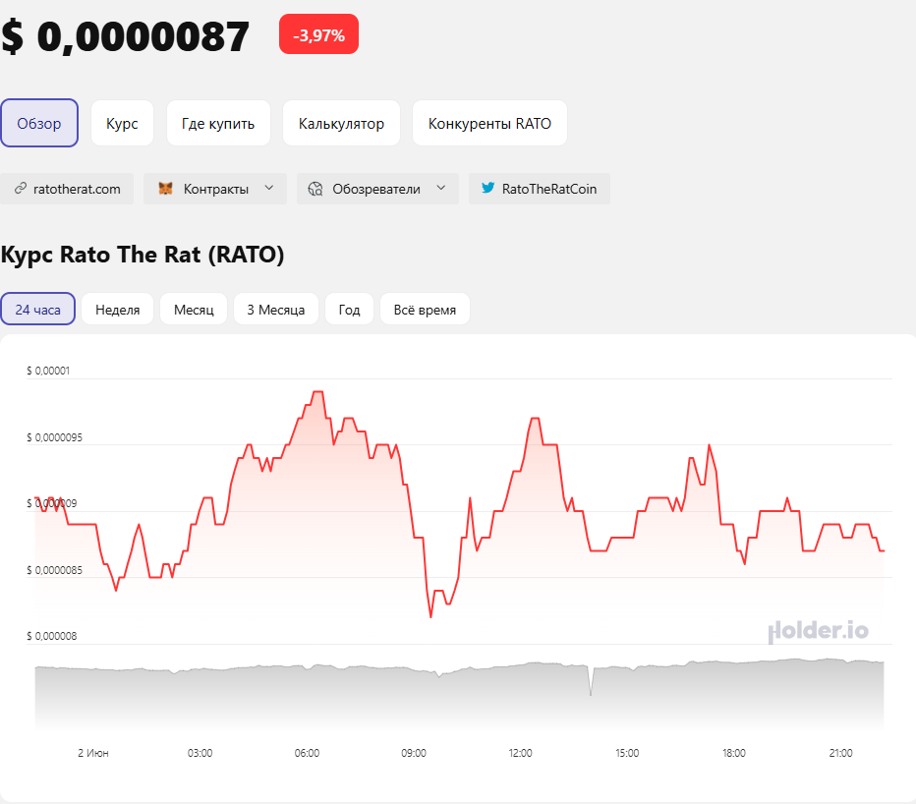The width and height of the screenshot is (916, 804).
Task: Click the explorers globe icon
Action: (315, 189)
